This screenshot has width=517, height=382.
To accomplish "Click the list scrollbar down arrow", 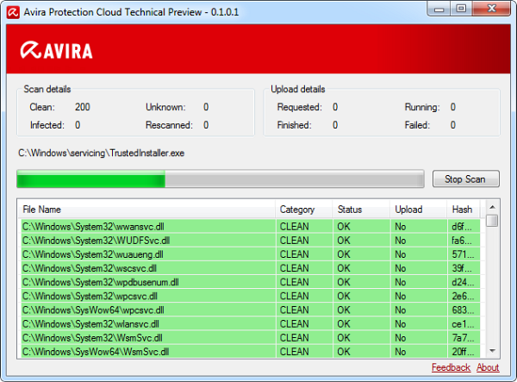I will click(493, 351).
